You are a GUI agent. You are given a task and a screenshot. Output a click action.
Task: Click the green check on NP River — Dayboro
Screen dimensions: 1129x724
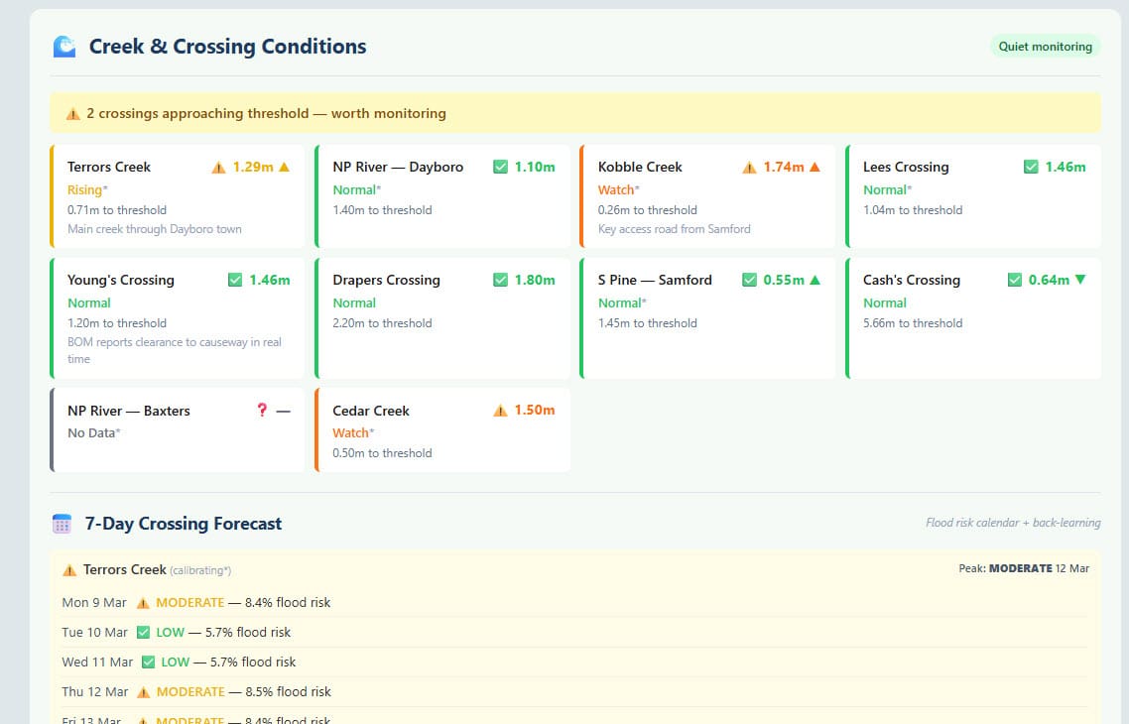point(500,168)
